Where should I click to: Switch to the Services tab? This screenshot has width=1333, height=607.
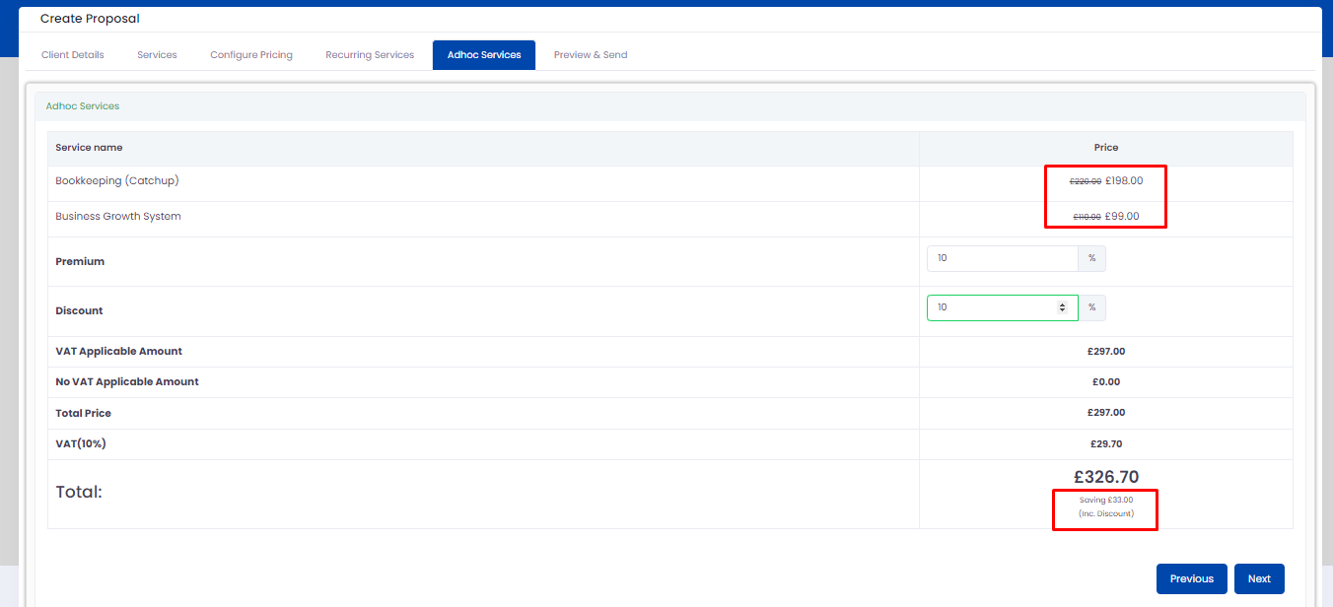tap(157, 55)
